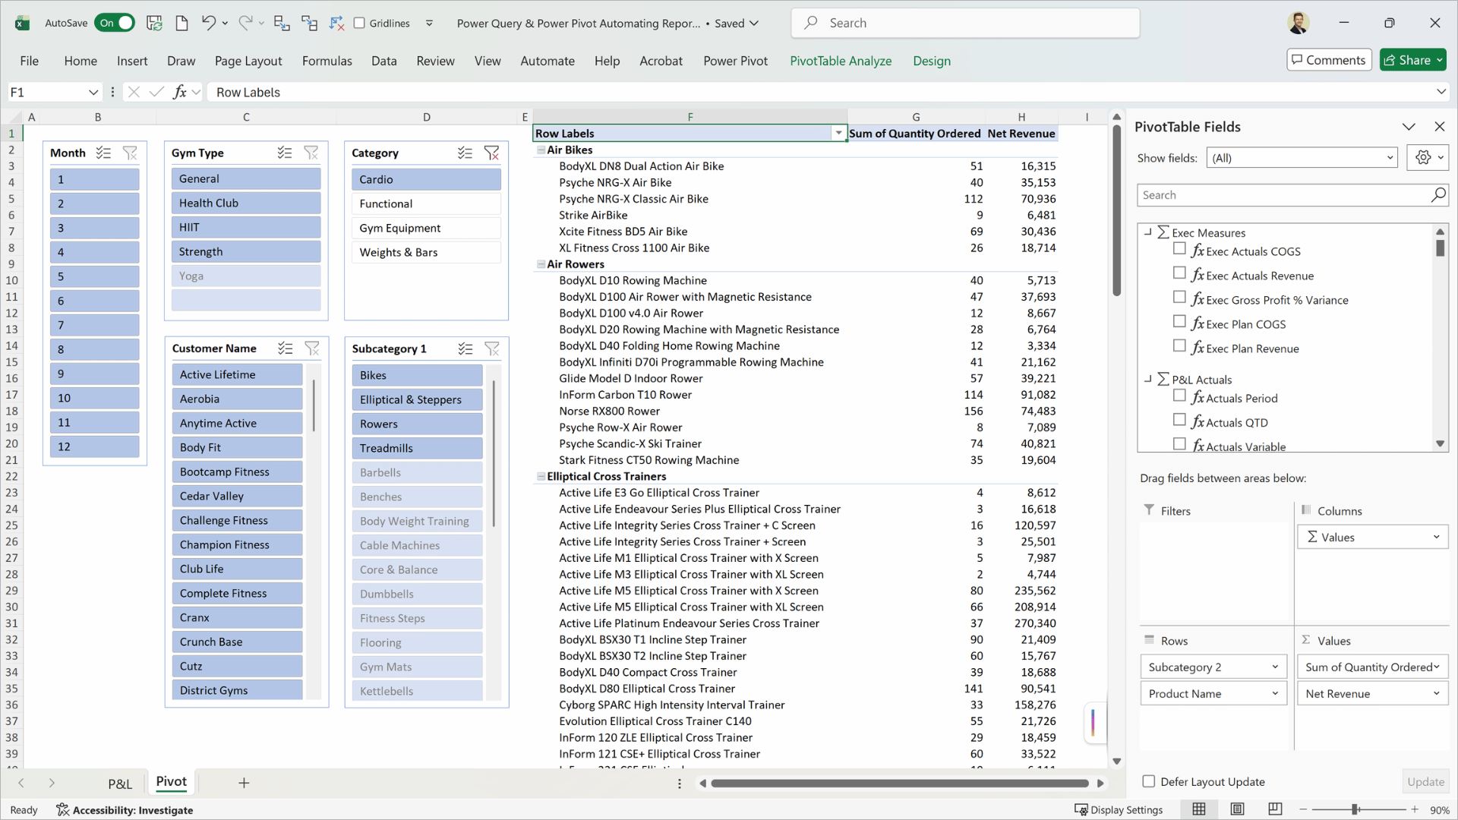Close the PivotTable Fields pane
Screen dimensions: 1458x820
click(x=1440, y=127)
